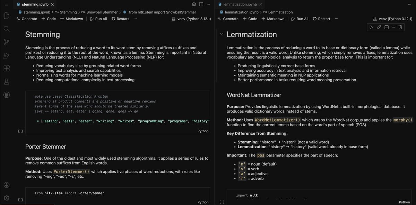This screenshot has height=205, width=416.
Task: Split the Lemmatization cell
Action: tap(387, 27)
